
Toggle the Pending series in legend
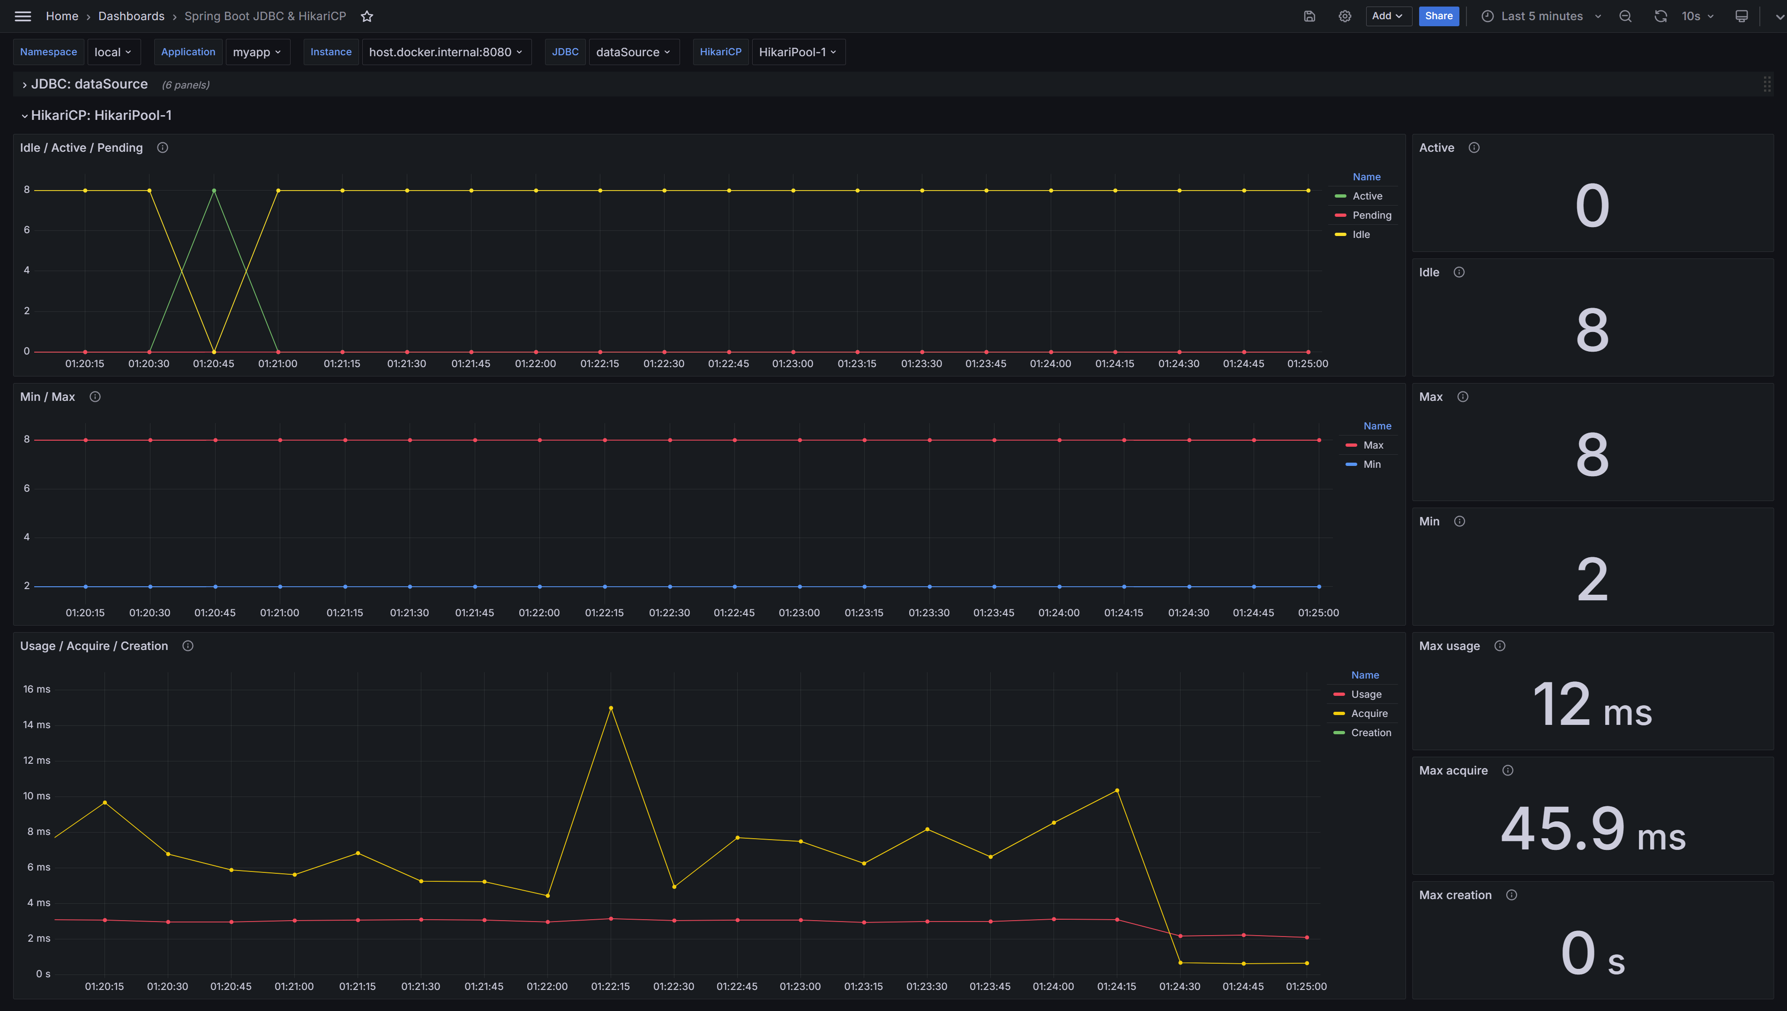pos(1371,215)
